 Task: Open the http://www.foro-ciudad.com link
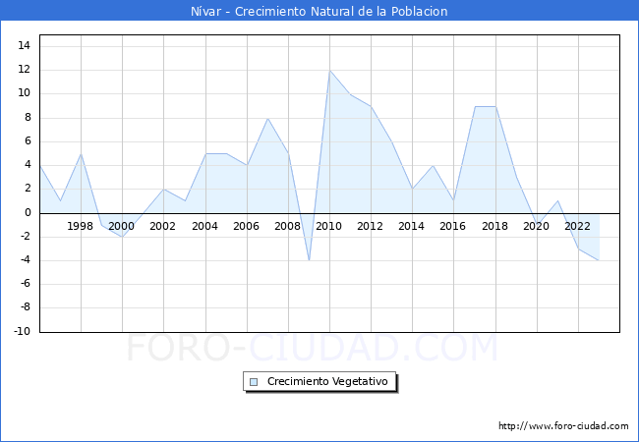(x=563, y=425)
